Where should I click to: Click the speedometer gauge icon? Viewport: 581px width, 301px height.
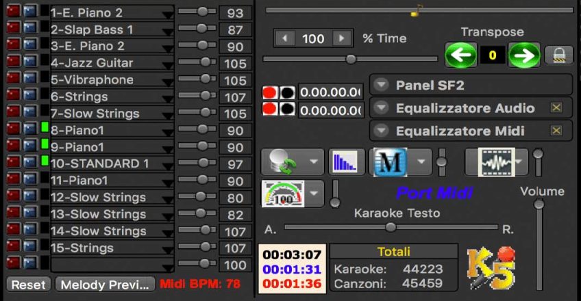tap(284, 194)
